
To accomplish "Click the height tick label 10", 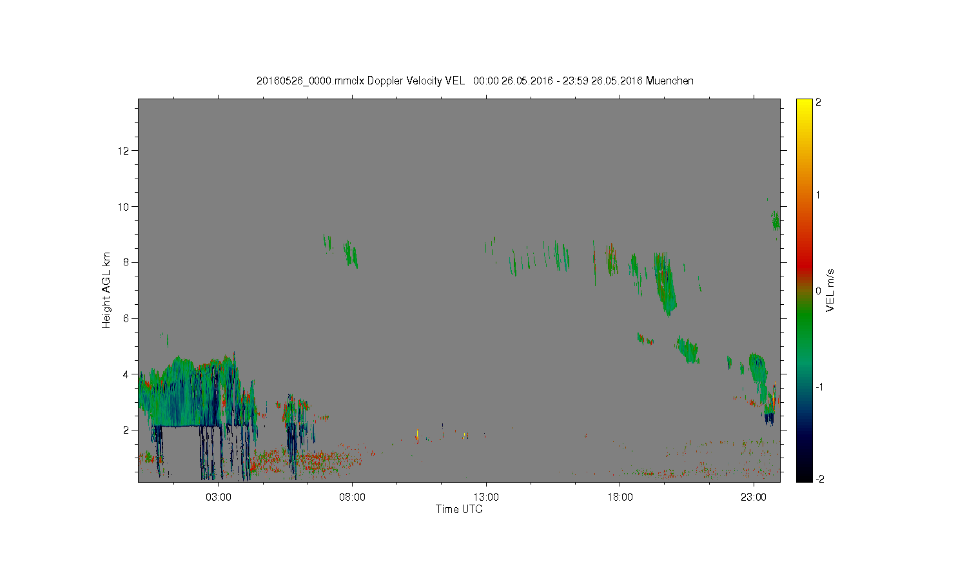I will tap(124, 207).
